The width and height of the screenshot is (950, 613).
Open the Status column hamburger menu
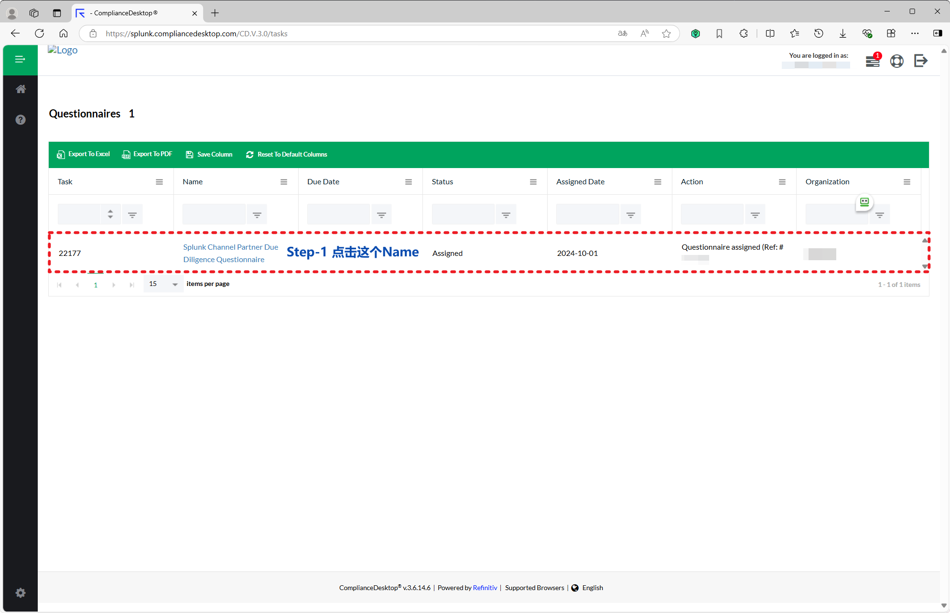pyautogui.click(x=533, y=182)
